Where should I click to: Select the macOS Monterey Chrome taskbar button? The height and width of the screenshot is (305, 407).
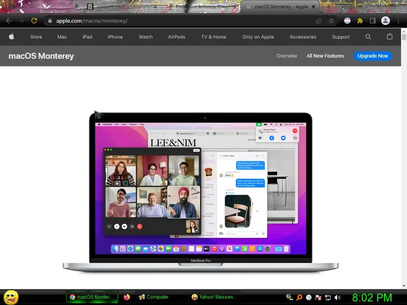point(92,297)
